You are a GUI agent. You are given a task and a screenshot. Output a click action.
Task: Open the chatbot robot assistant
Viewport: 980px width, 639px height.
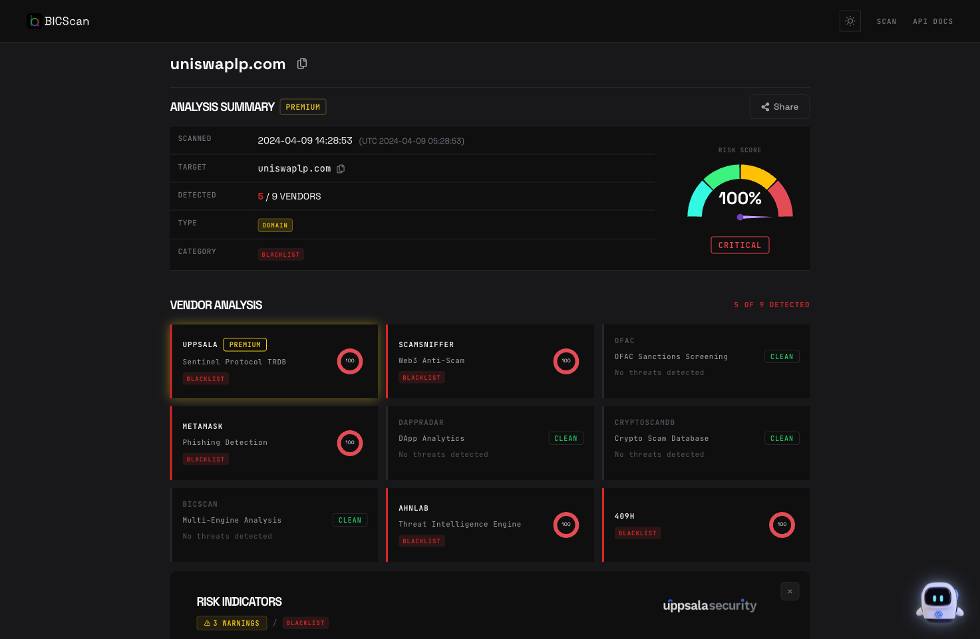(x=939, y=602)
